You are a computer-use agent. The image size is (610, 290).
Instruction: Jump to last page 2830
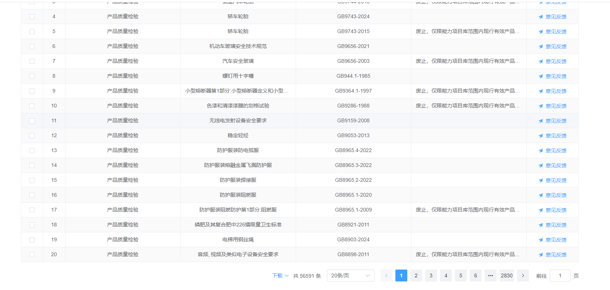(507, 275)
